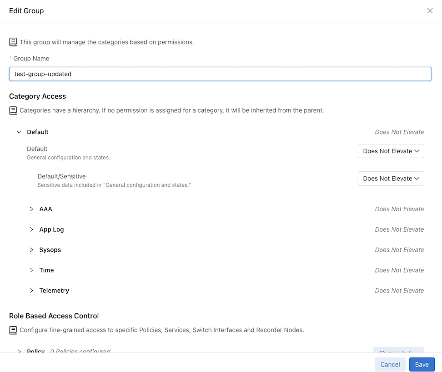The width and height of the screenshot is (442, 372).
Task: Click the 'Edit Group' dialog title
Action: pyautogui.click(x=26, y=11)
